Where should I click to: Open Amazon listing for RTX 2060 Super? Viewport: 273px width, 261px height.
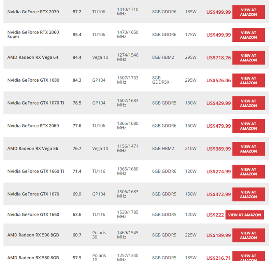[x=248, y=35]
